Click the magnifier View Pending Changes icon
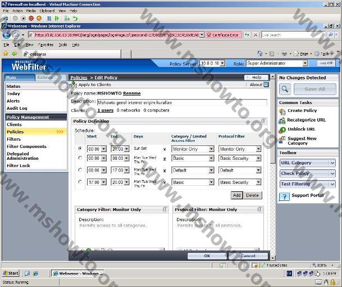 (x=285, y=89)
